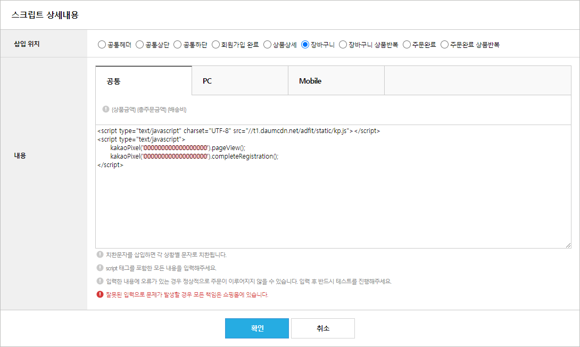Click the red warning text 잘못된 입력으로 문제가
The height and width of the screenshot is (347, 580).
187,294
